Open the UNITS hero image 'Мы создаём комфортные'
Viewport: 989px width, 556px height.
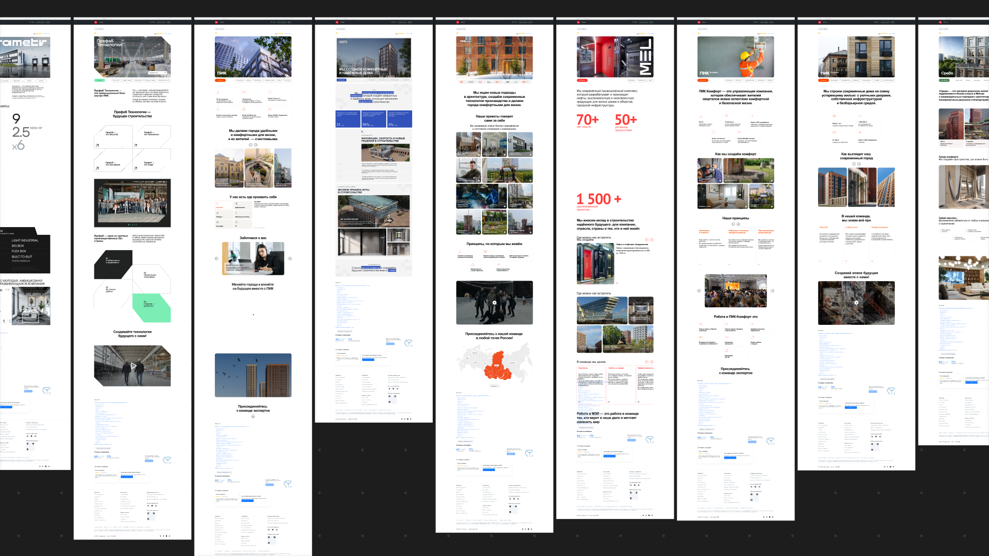point(373,57)
